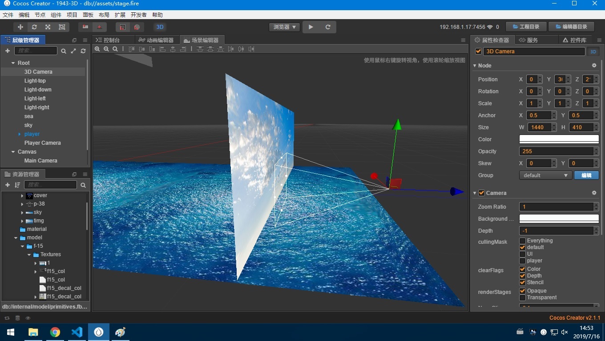The height and width of the screenshot is (341, 605).
Task: Collapse the Canvas node
Action: [13, 152]
